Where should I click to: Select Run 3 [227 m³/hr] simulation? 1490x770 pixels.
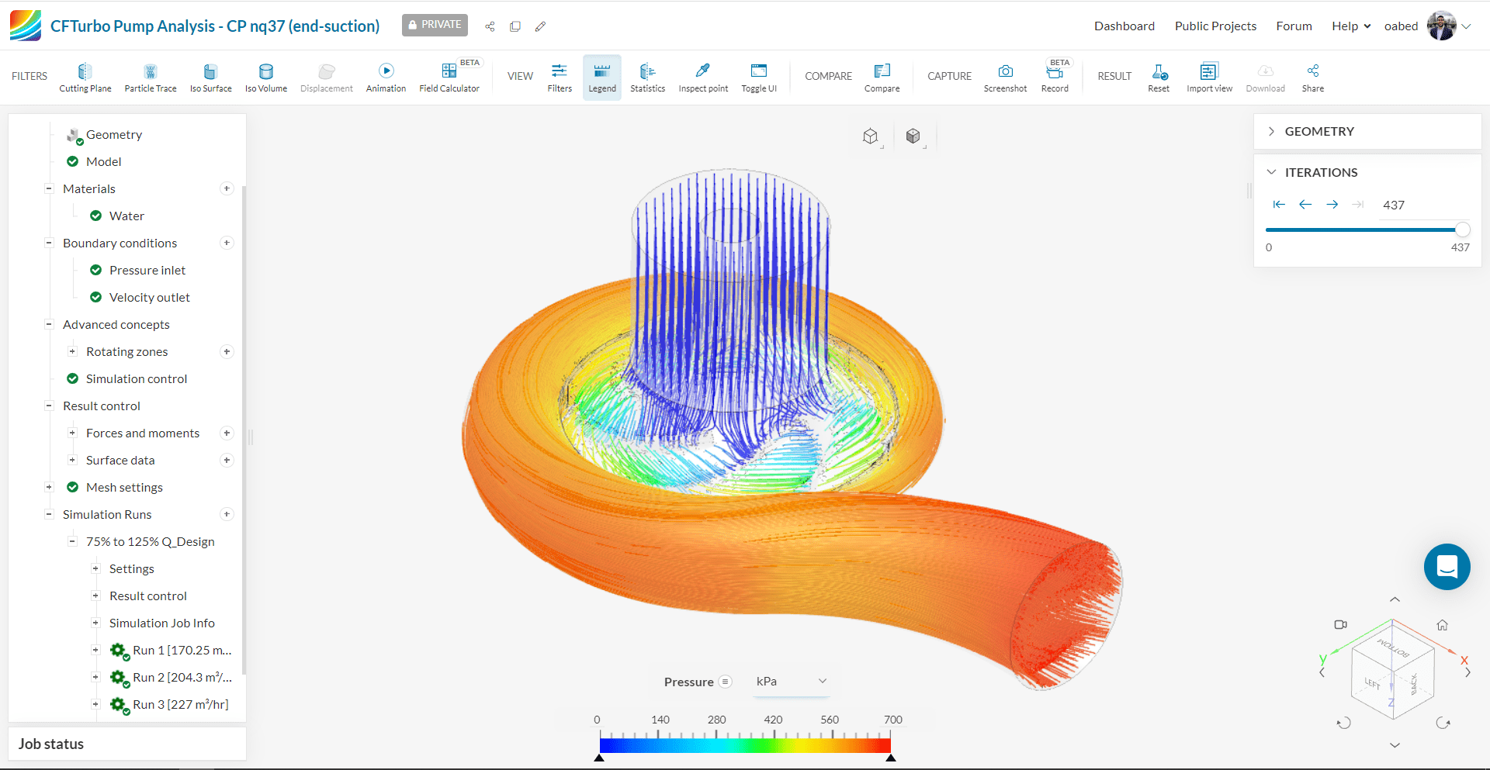coord(180,705)
